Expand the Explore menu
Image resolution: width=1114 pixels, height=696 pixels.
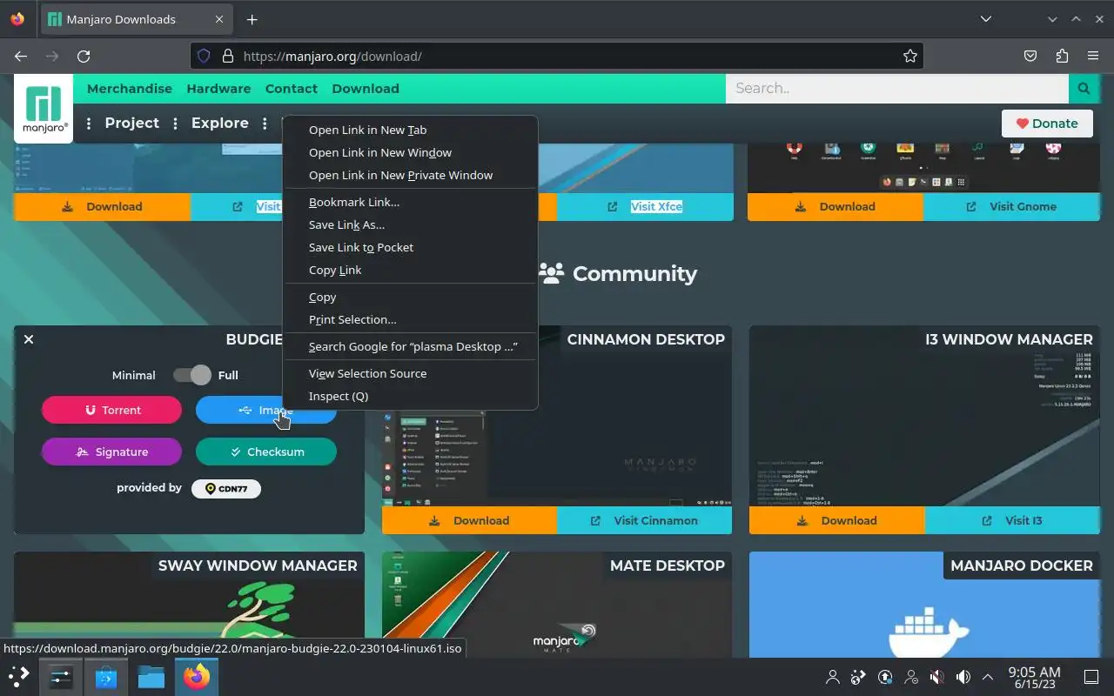point(220,123)
